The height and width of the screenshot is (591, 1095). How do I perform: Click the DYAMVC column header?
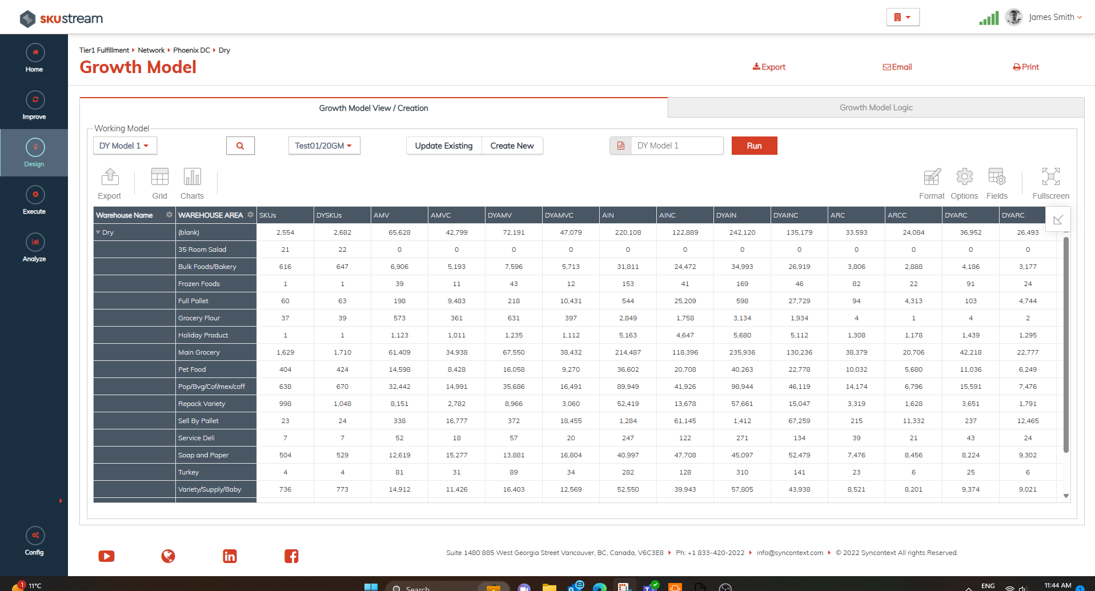(571, 215)
